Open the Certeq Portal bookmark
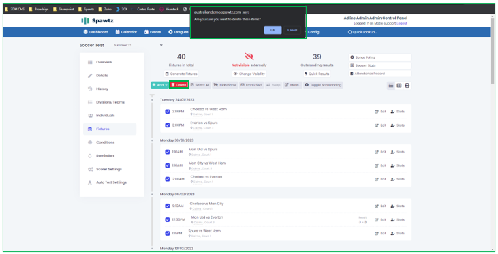The height and width of the screenshot is (254, 498). pyautogui.click(x=144, y=9)
